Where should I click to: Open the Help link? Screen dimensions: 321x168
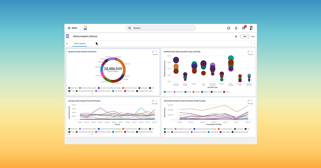point(253,36)
